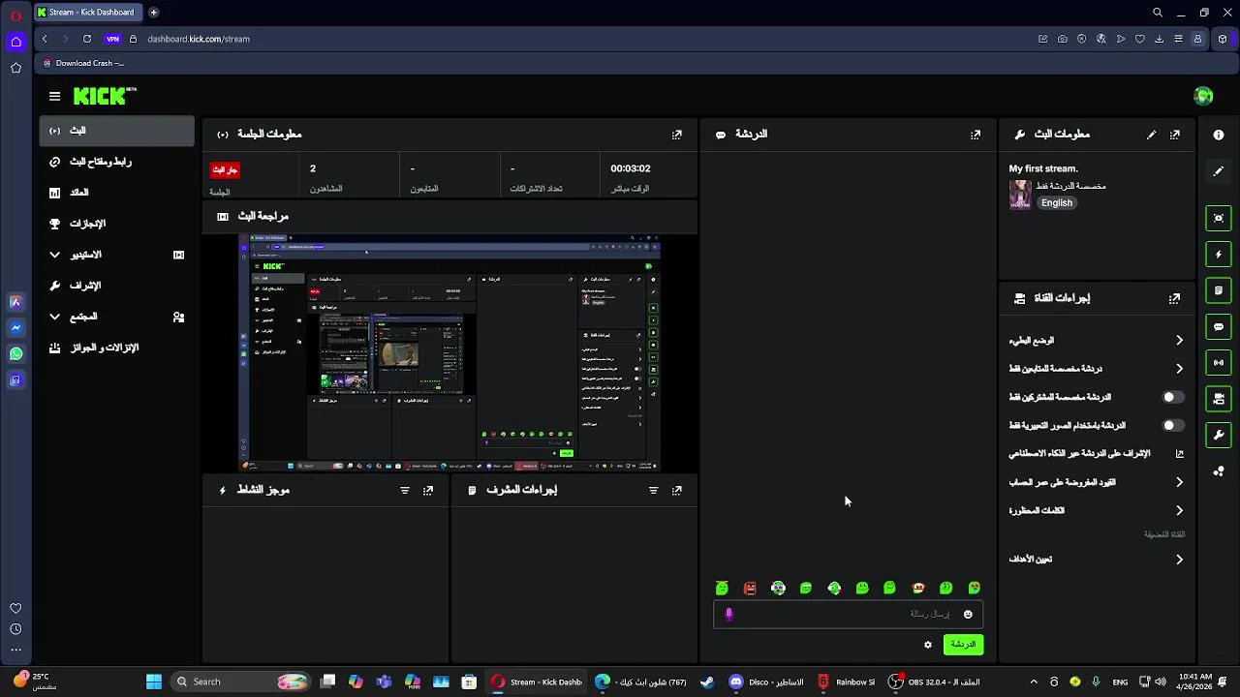Click the video icon beside الاستديو
Image resolution: width=1240 pixels, height=697 pixels.
click(178, 255)
